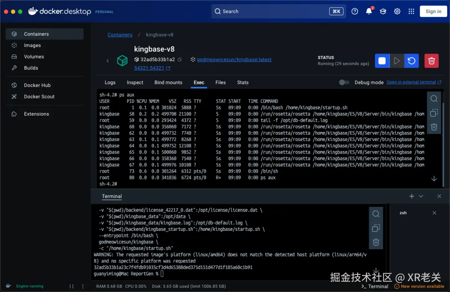Switch to the Logs tab
The height and width of the screenshot is (292, 450).
[110, 82]
